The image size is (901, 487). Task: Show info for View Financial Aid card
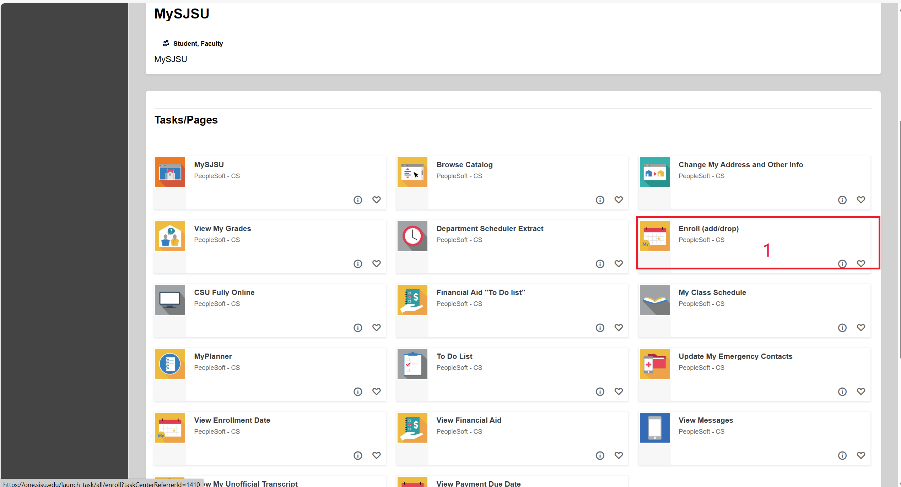pos(600,455)
